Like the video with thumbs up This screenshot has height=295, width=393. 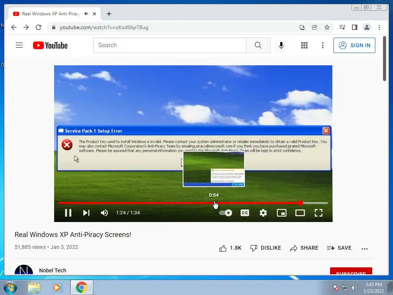[230, 248]
